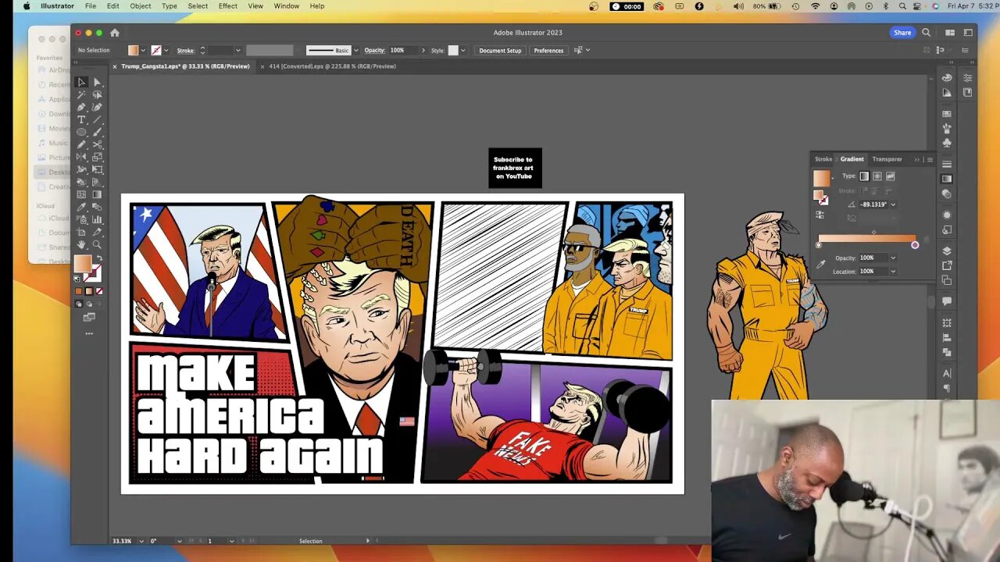Pick gradient eyedropper in Gradient panel
The image size is (1000, 562).
[821, 264]
